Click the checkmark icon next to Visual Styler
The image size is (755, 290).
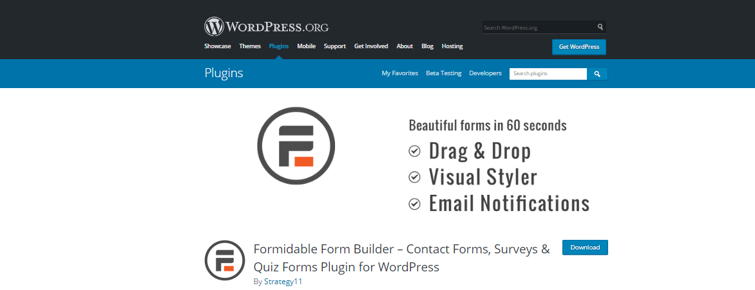pos(414,177)
